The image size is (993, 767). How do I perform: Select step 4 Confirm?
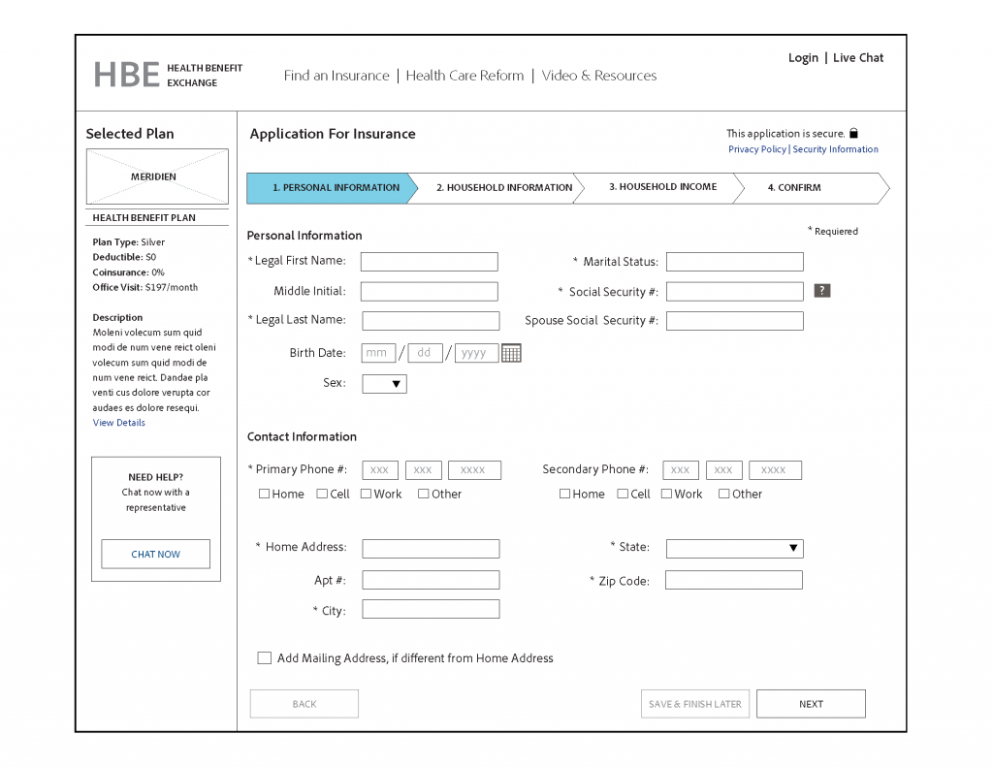811,188
